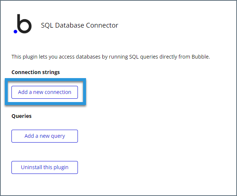Image resolution: width=237 pixels, height=196 pixels.
Task: Click the blue dot in the Bubble logo
Action: [16, 32]
